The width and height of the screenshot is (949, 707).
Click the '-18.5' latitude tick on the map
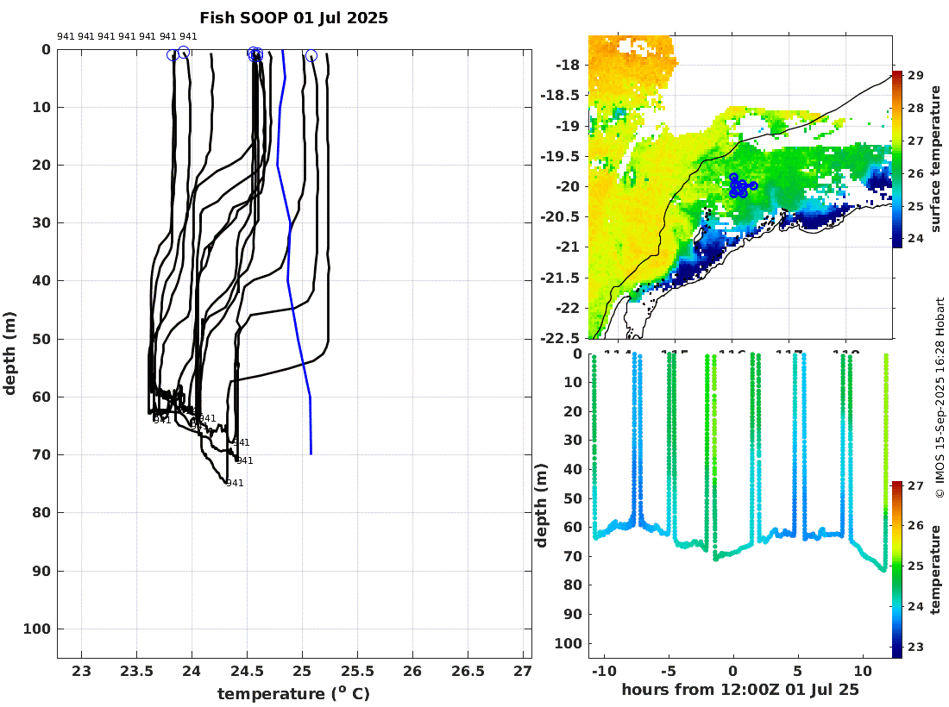coord(560,95)
